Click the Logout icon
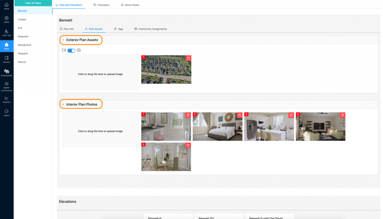Viewport: 383px width, 219px height. [x=7, y=112]
